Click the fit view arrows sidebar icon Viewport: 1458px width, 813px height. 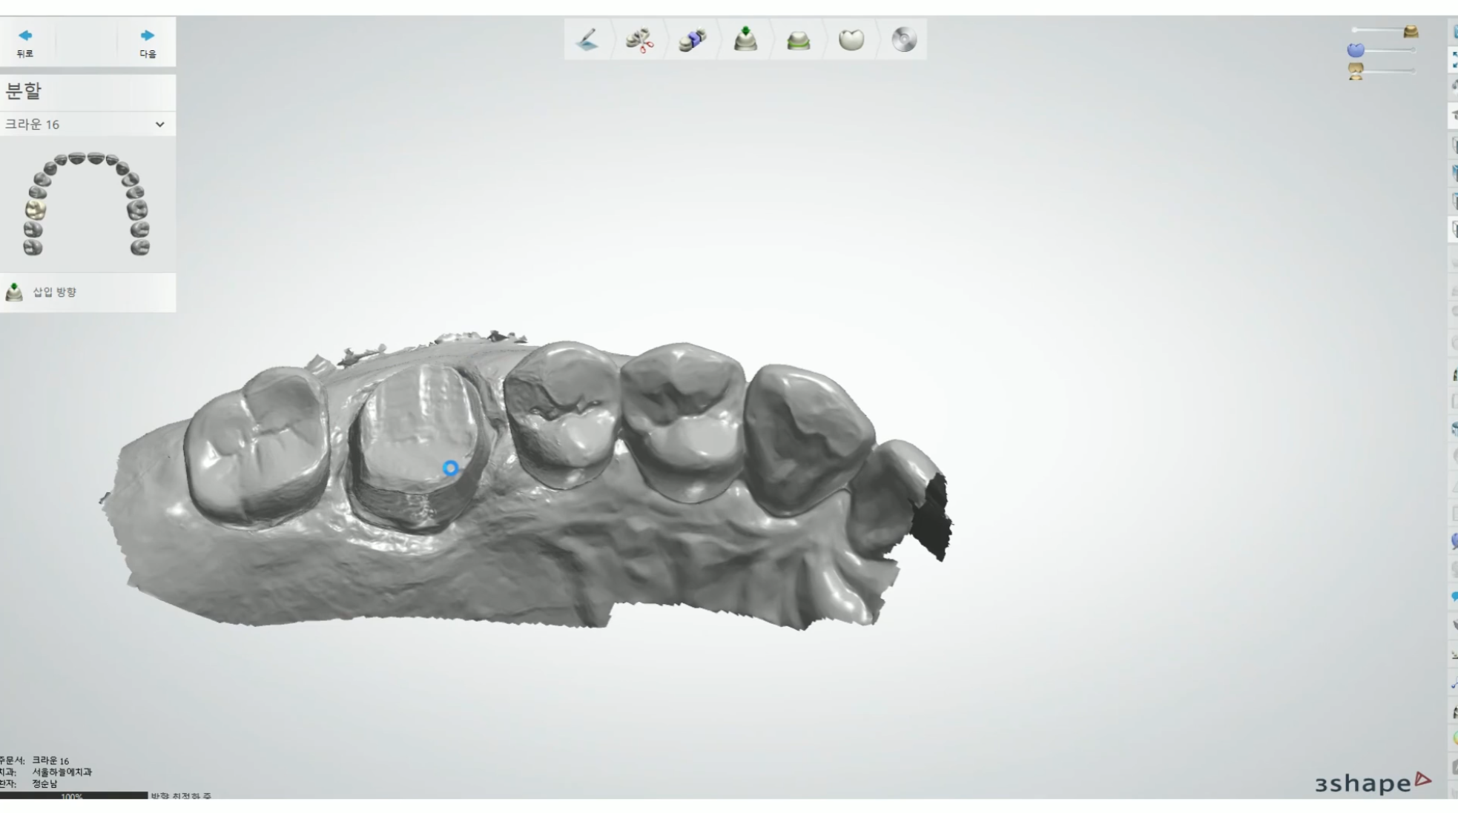point(1454,60)
